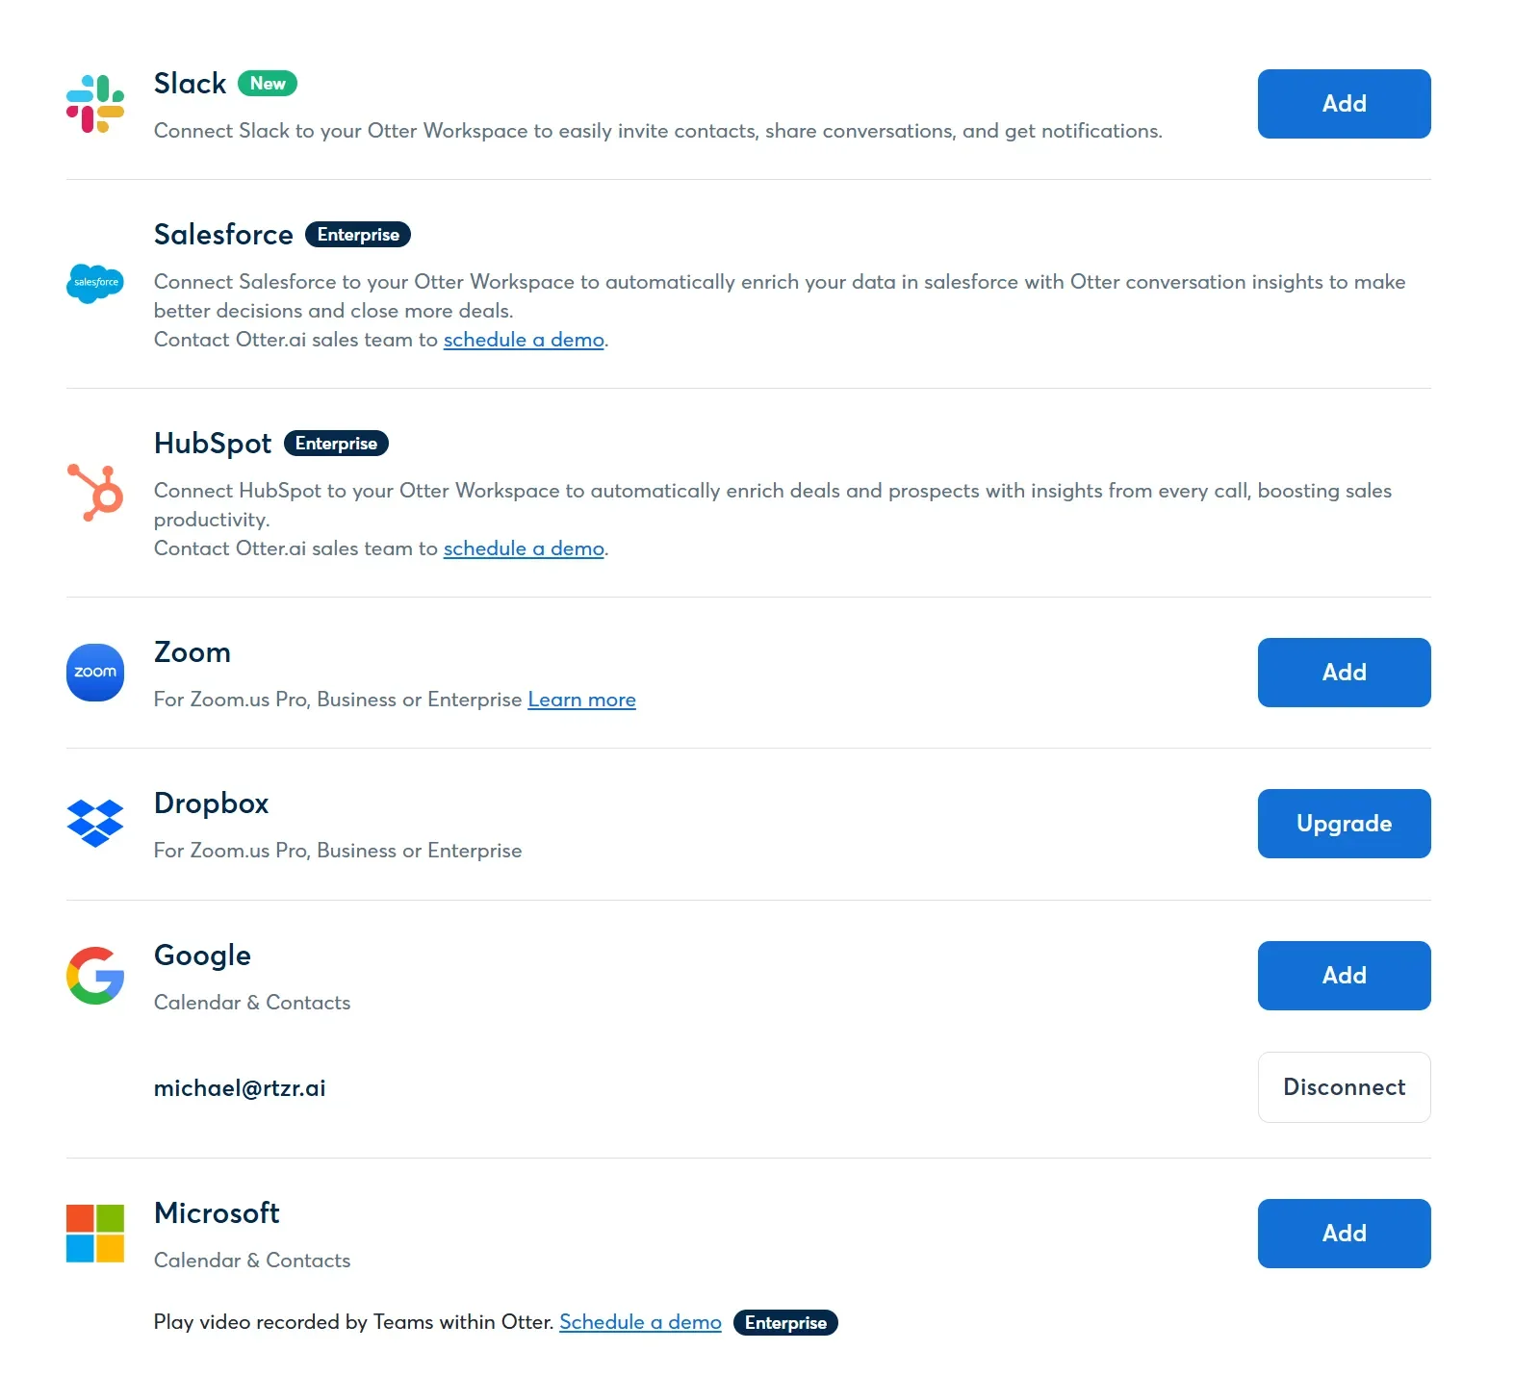Click the Microsoft logo icon
1540x1376 pixels.
pos(95,1234)
